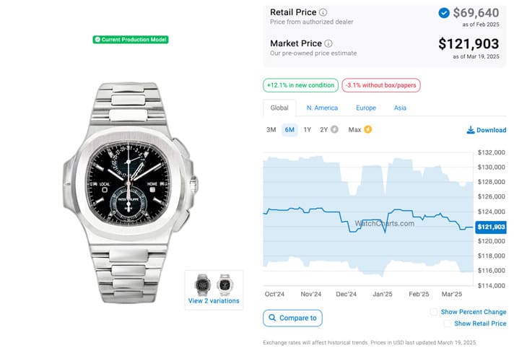
Task: Click the Retail Price info icon
Action: (x=323, y=12)
